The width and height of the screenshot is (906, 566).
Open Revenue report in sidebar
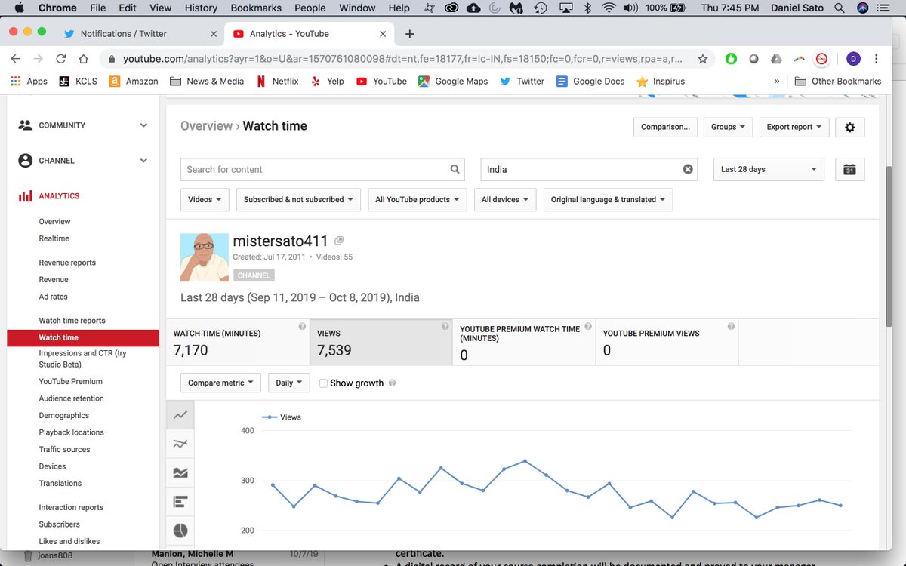[x=54, y=280]
